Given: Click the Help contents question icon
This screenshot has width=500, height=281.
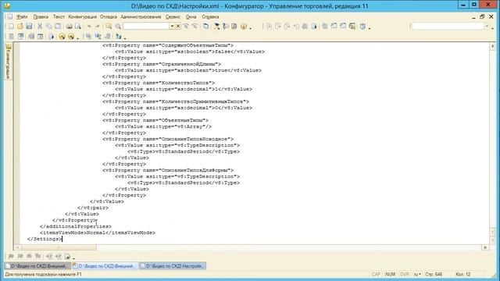Looking at the screenshot, I should pyautogui.click(x=226, y=26).
